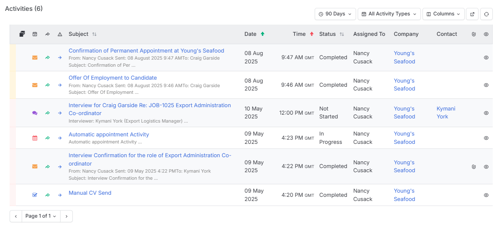Click green share arrow for Automatic appointment Activity
Viewport: 504px width, 226px height.
(x=47, y=138)
